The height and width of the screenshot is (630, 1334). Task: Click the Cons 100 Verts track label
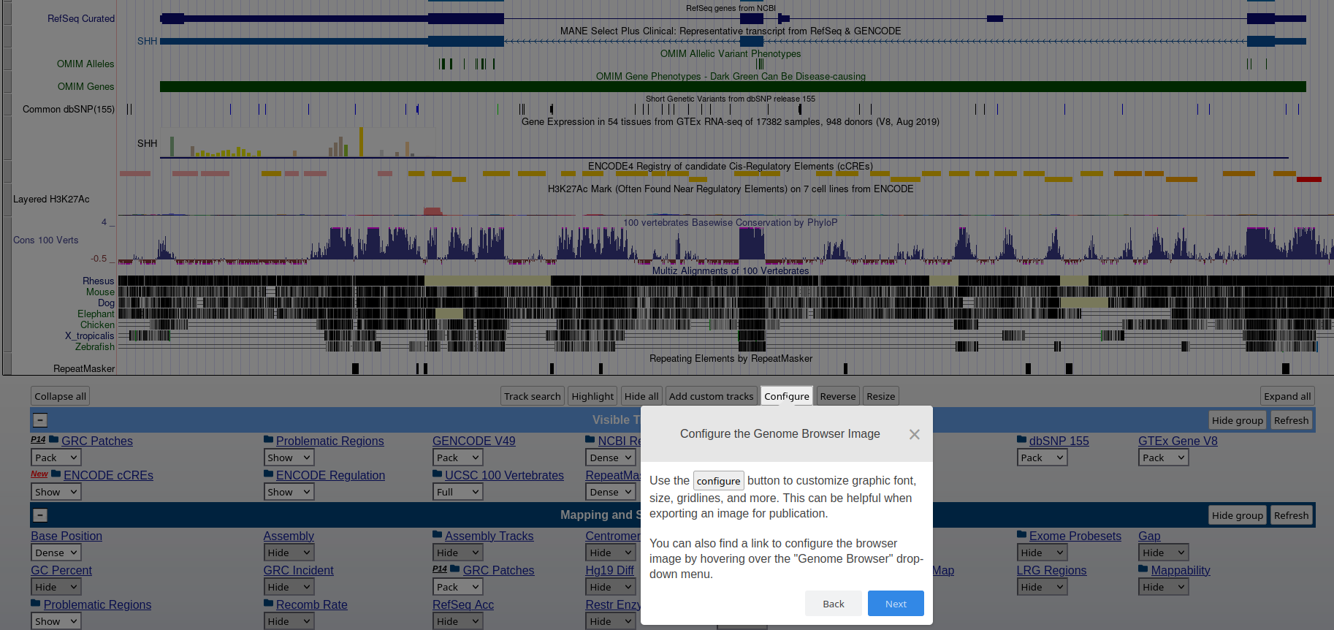[45, 240]
